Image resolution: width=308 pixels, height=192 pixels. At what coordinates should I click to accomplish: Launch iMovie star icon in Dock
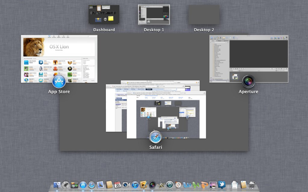161,185
